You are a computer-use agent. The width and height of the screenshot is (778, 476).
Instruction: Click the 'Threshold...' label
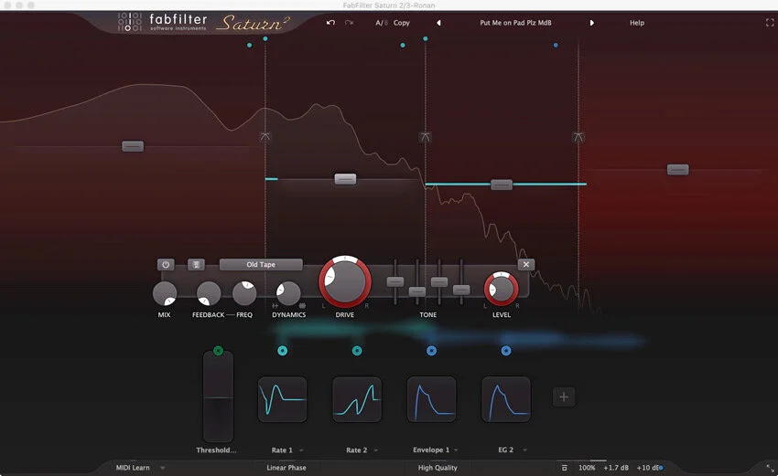(216, 450)
